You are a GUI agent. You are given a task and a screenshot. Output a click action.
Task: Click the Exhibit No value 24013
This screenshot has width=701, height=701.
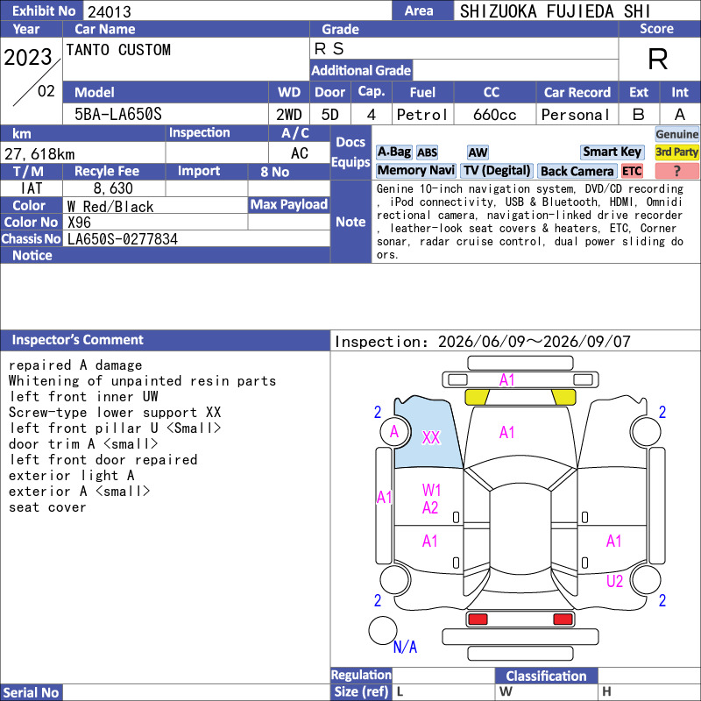click(x=110, y=11)
